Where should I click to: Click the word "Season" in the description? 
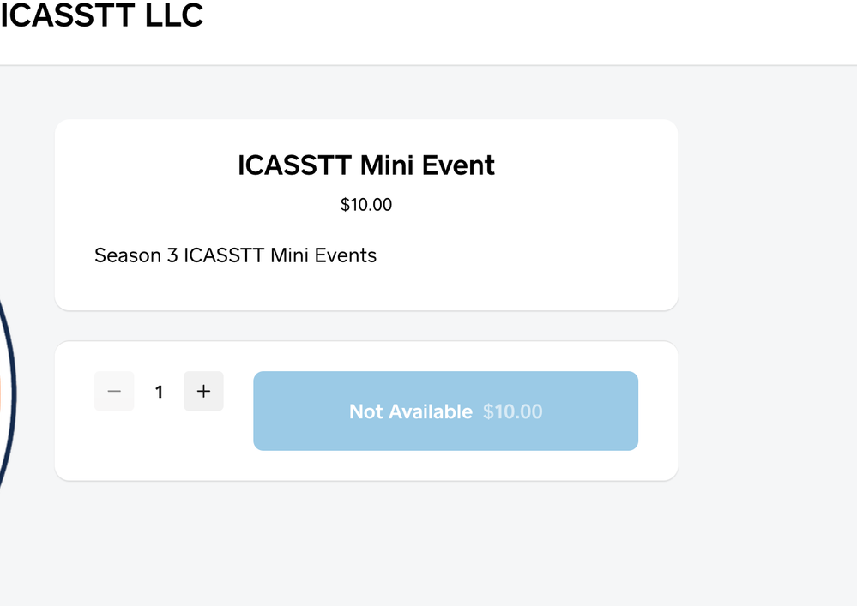pos(127,255)
